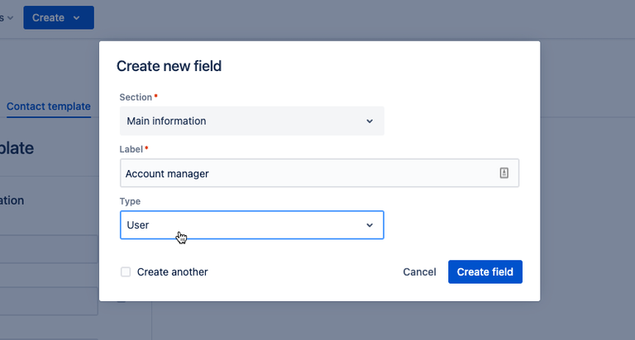Expand the Type dropdown set to User
Screen dimensions: 635x340
(251, 225)
